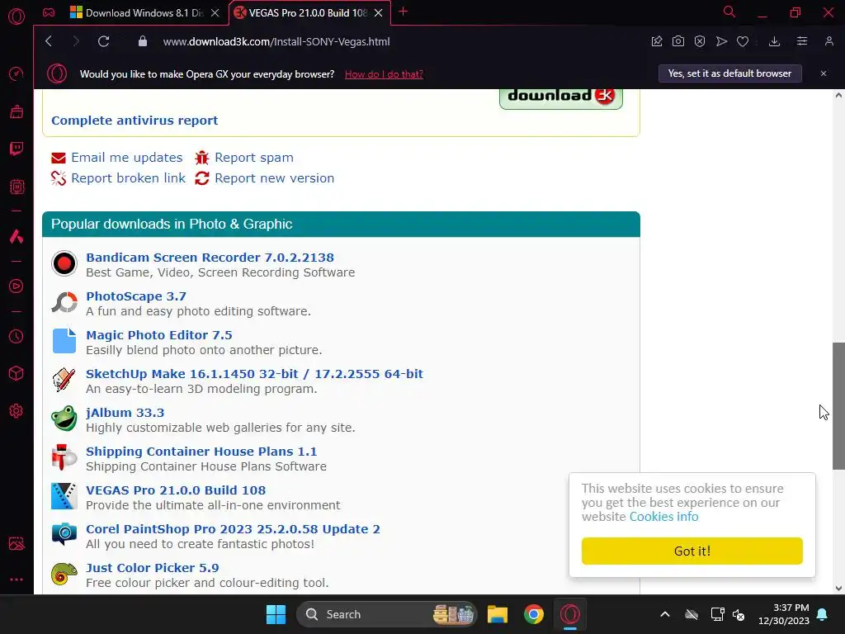The height and width of the screenshot is (634, 845).
Task: View site security padlock info
Action: (143, 41)
